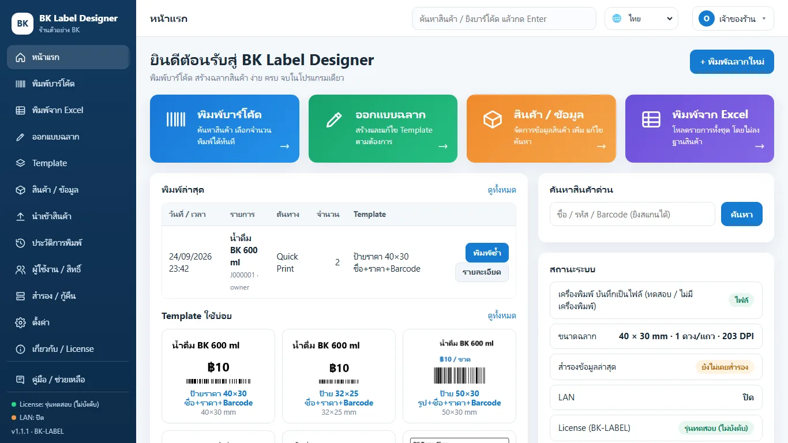This screenshot has height=443, width=788.
Task: Click the gear icon beside ตั้งค่า
Action: click(21, 322)
